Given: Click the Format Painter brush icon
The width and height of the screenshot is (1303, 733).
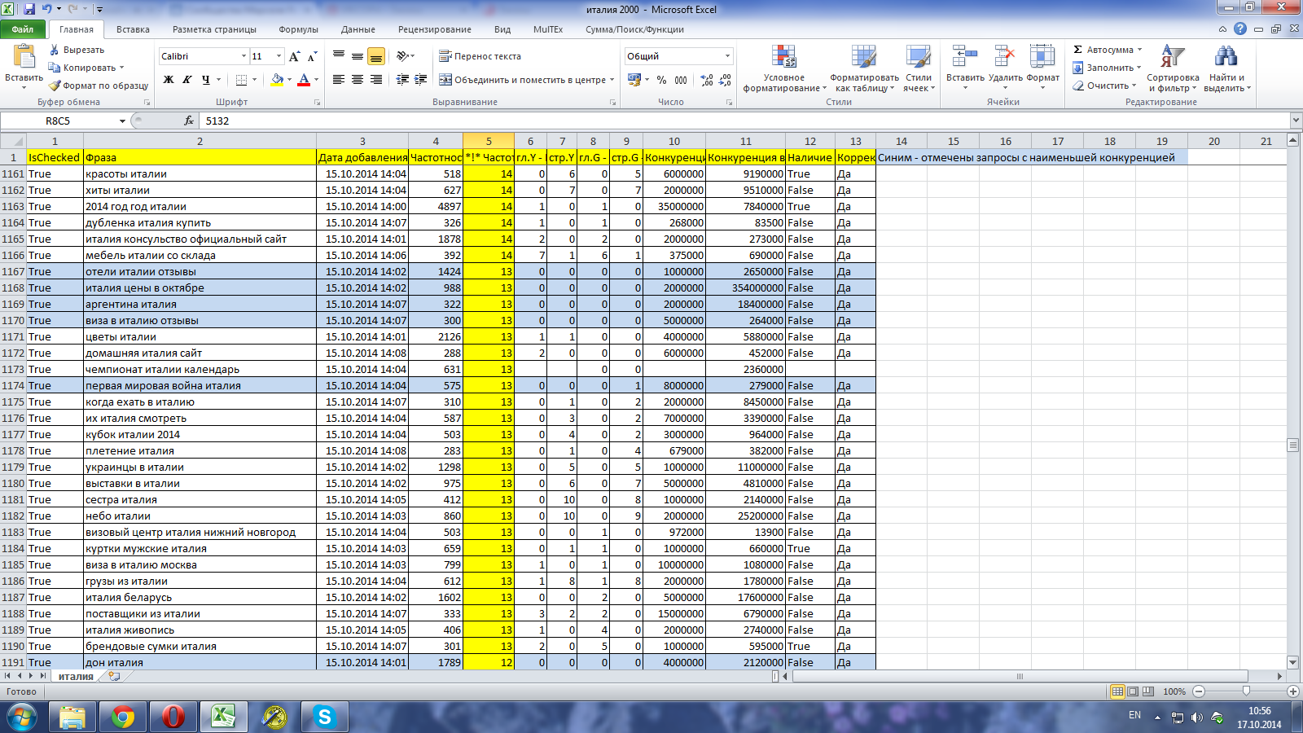Looking at the screenshot, I should click(55, 86).
